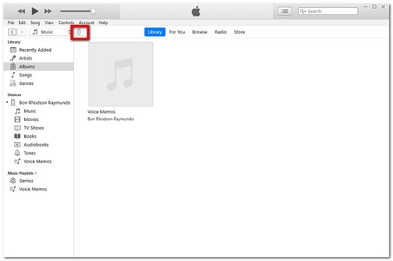Click the iPhone device button in toolbar
Screen dimensions: 393x261
[79, 32]
